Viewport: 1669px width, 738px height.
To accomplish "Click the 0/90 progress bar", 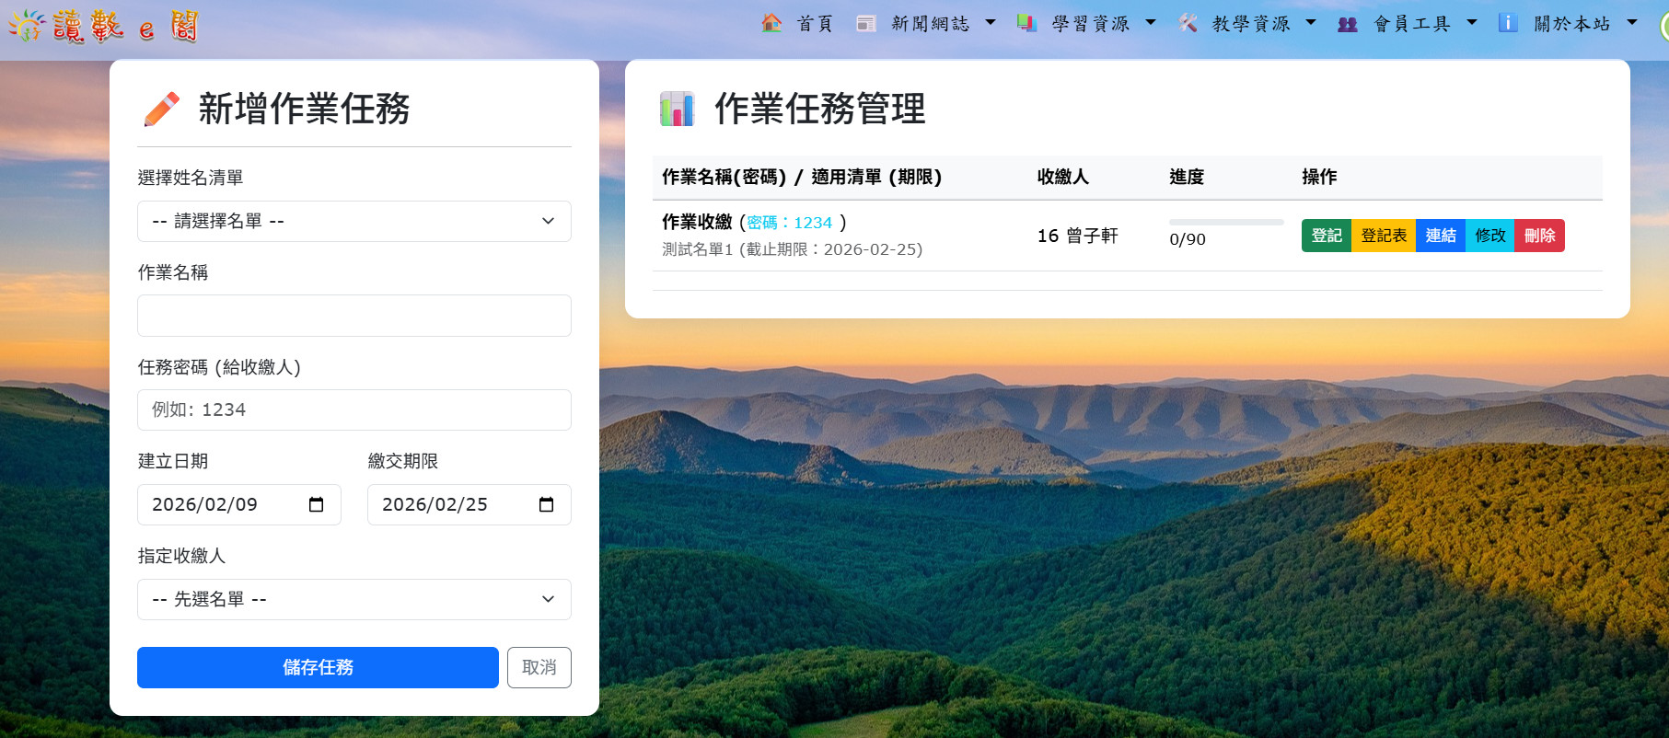I will click(1225, 223).
